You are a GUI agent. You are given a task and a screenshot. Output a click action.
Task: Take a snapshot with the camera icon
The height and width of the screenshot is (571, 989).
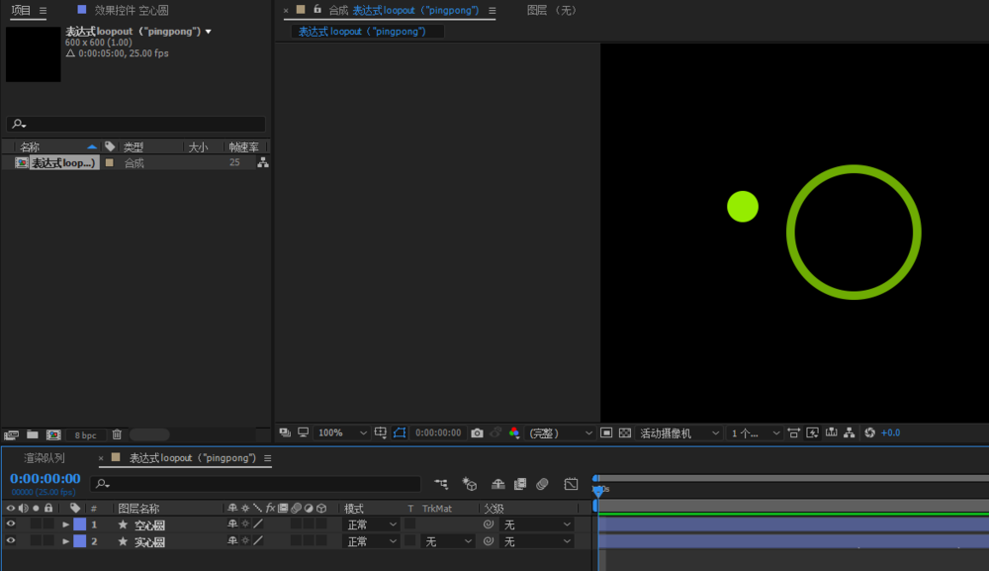477,432
